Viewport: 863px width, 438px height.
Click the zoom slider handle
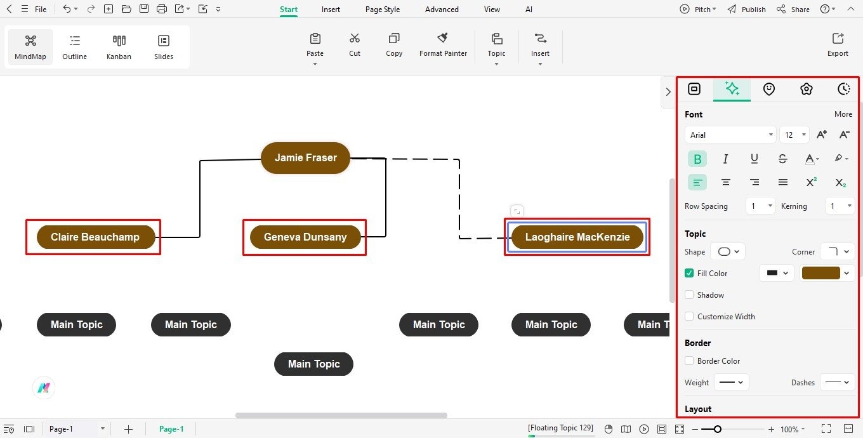coord(717,429)
